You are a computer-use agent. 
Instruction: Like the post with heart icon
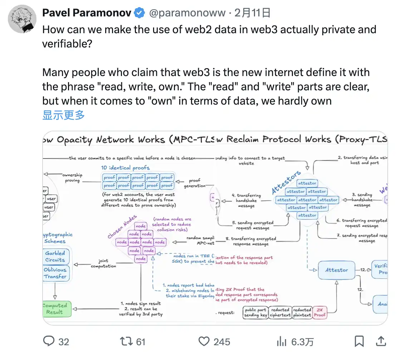coord(204,341)
